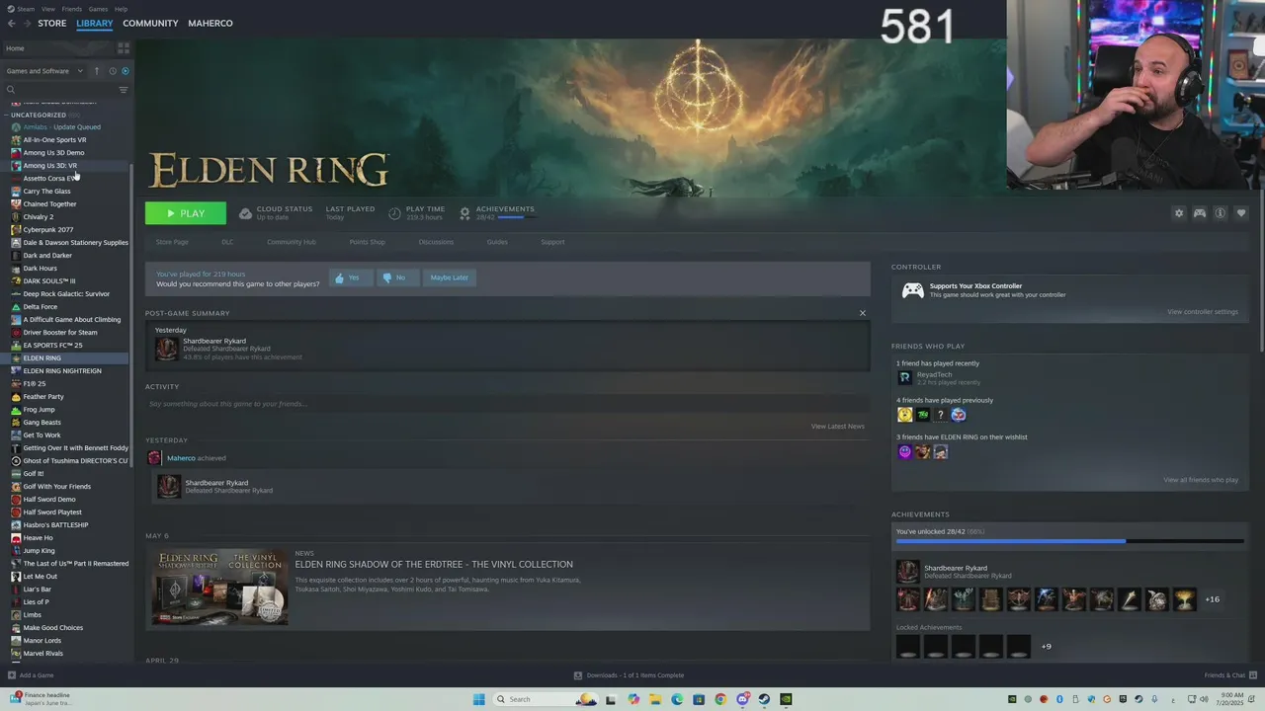Click the play time clock icon

394,213
